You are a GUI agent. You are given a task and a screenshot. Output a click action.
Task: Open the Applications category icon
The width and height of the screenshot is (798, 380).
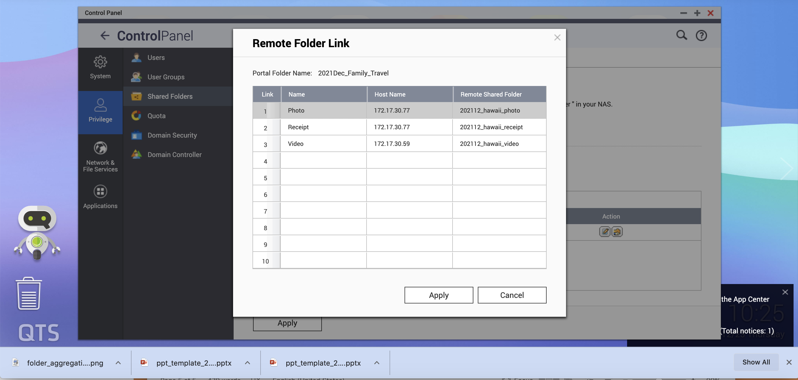pos(100,191)
